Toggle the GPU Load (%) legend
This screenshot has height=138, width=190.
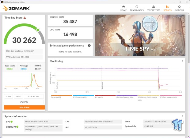(105, 97)
